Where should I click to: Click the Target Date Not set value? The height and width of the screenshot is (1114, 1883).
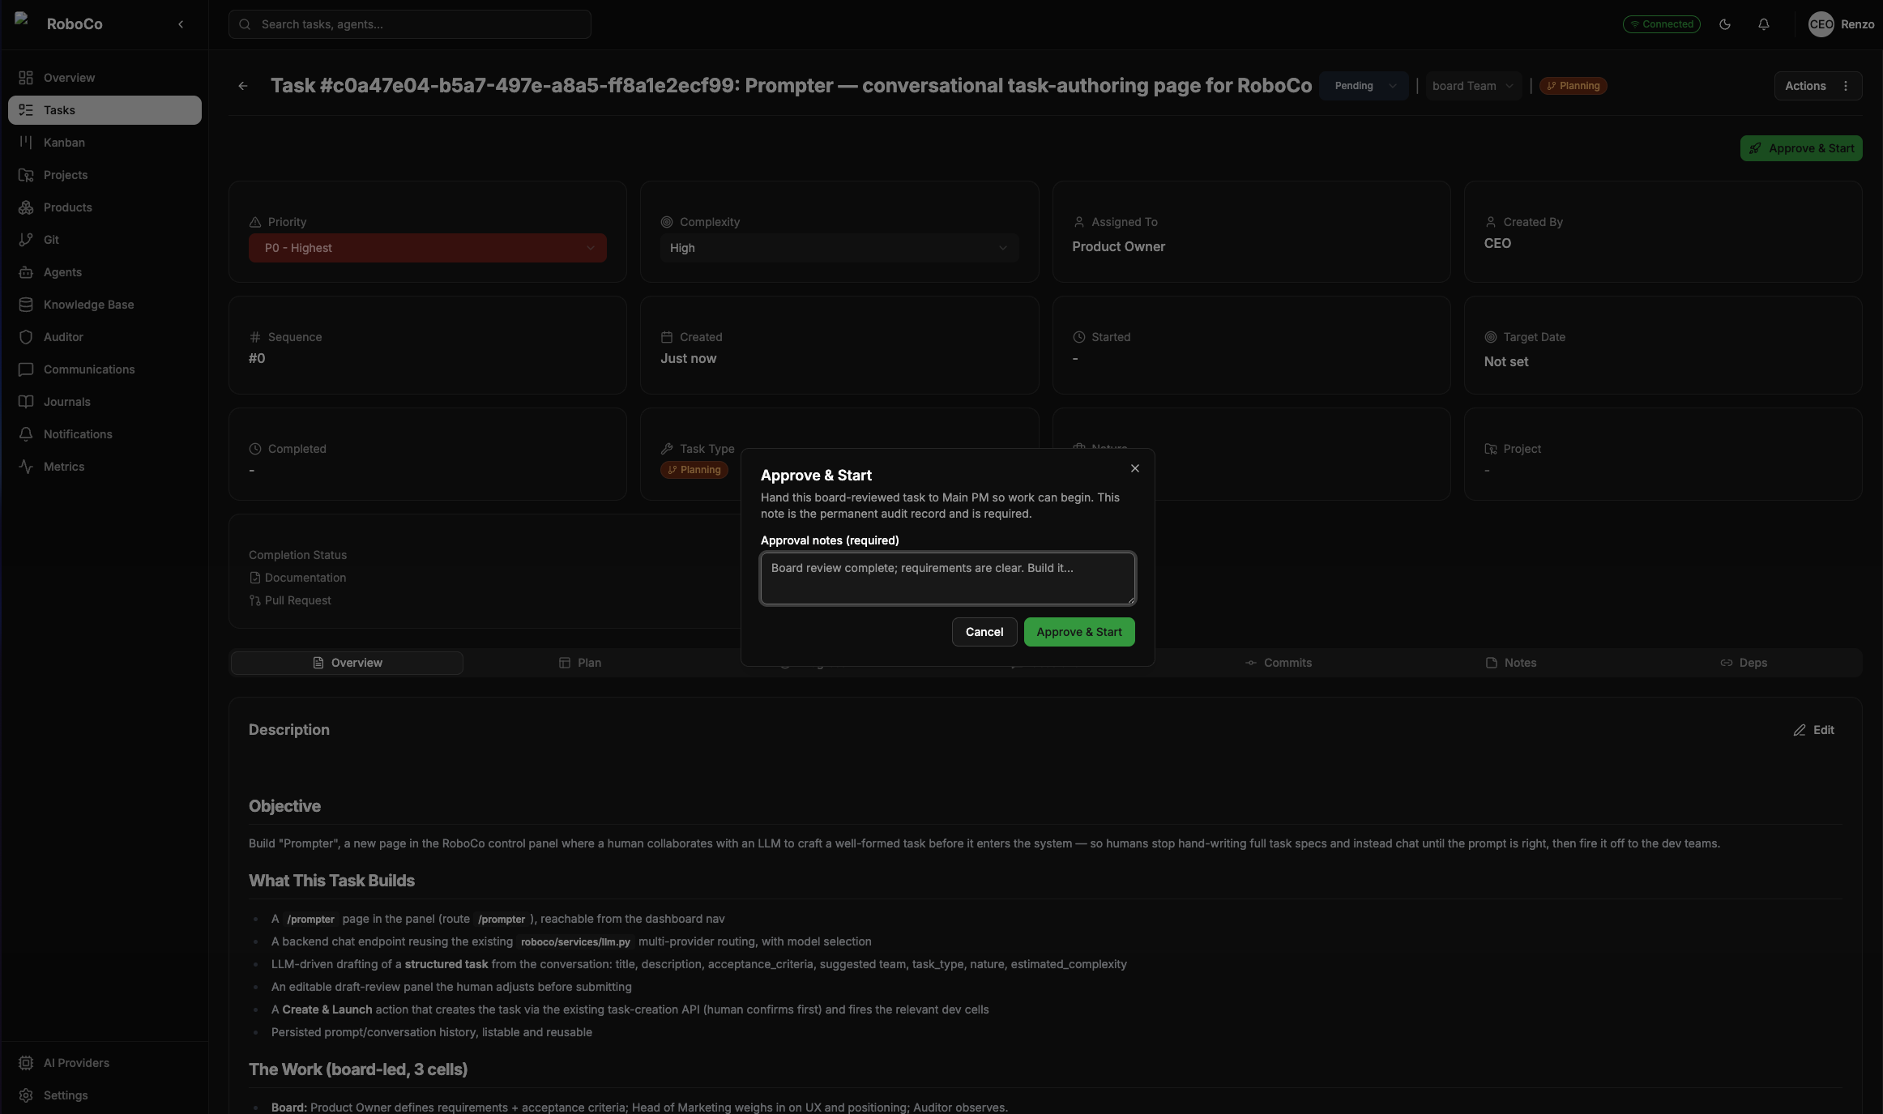(1506, 361)
